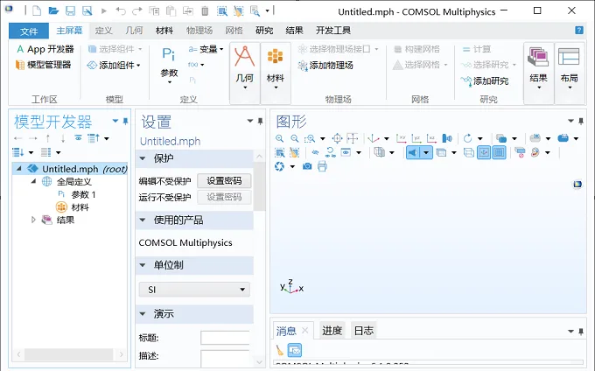Collapse the 单位制 section
Image resolution: width=595 pixels, height=371 pixels.
(x=143, y=265)
